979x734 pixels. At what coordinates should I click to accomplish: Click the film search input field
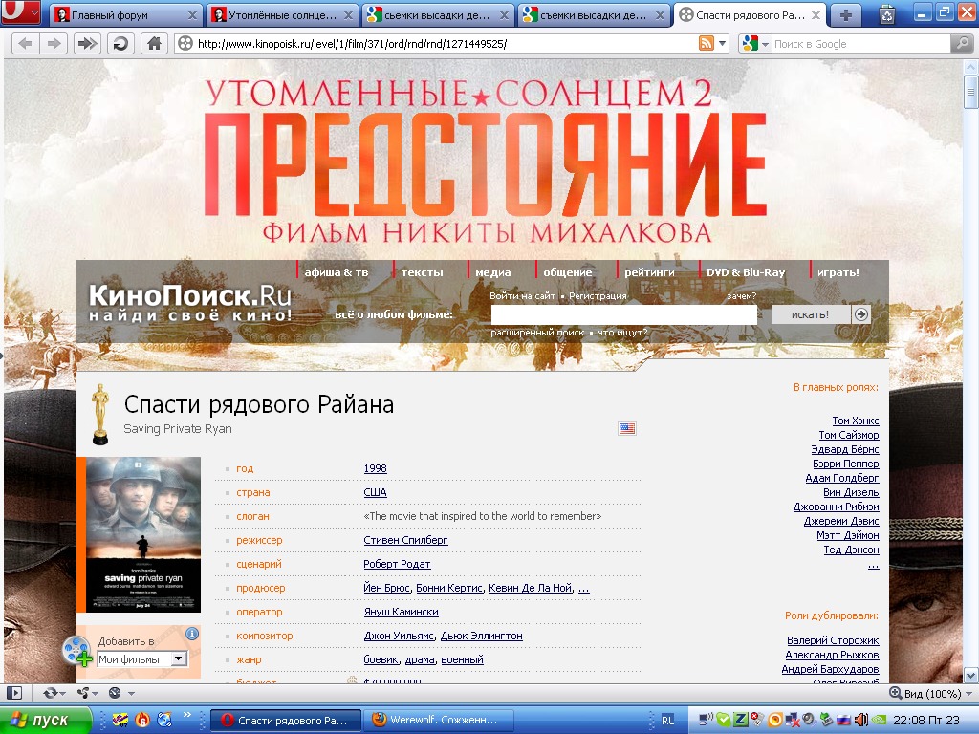[x=623, y=314]
